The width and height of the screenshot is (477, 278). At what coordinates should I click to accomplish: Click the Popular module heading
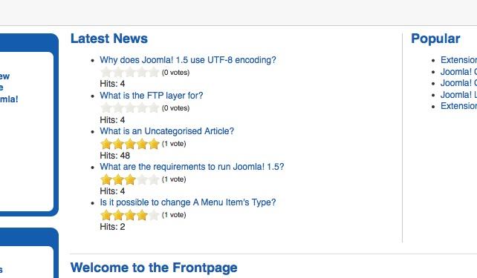pyautogui.click(x=435, y=39)
